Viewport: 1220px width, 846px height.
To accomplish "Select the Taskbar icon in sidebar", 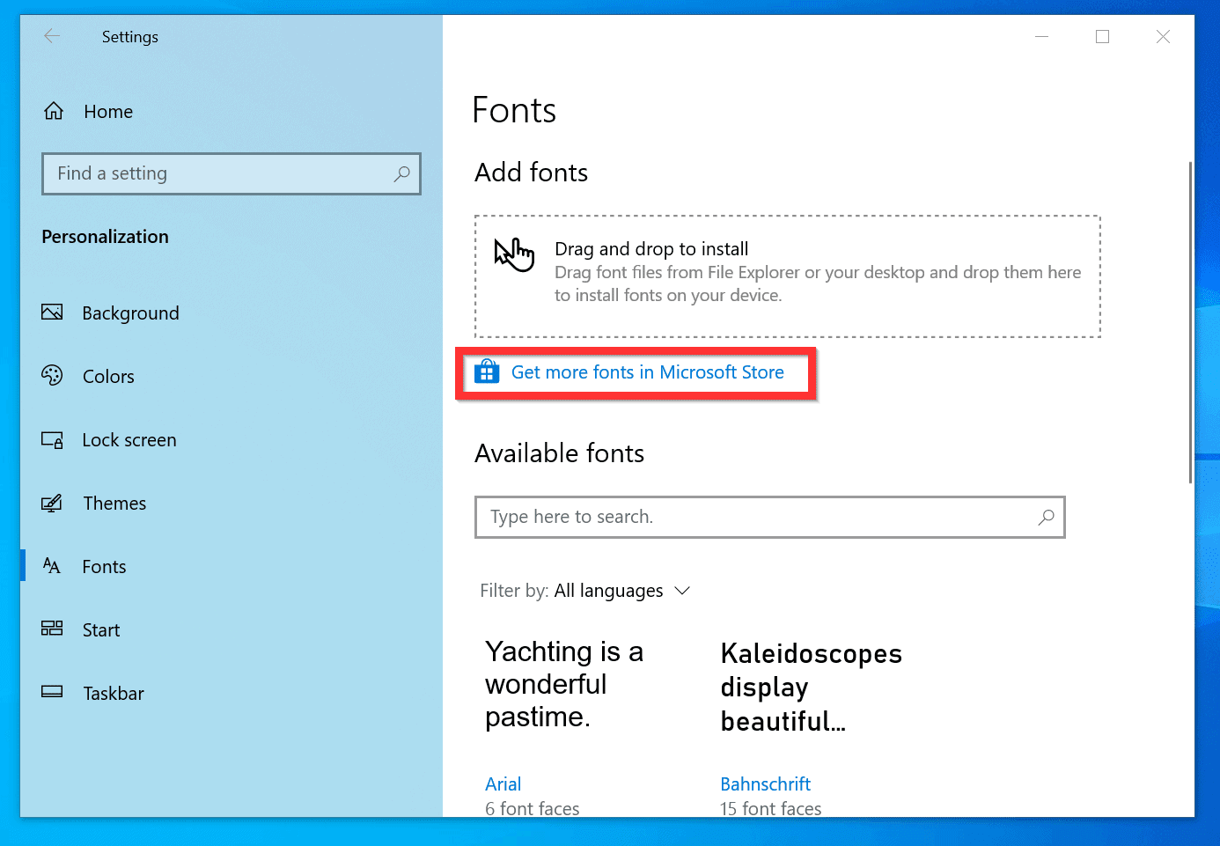I will coord(53,693).
